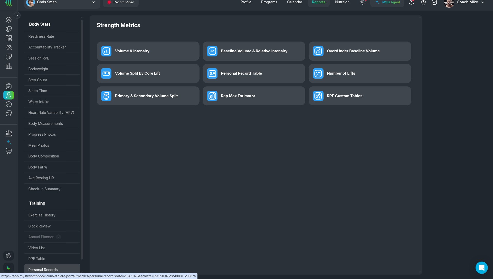The image size is (493, 279).
Task: Open the gear settings icon in left sidebar
Action: [9, 47]
